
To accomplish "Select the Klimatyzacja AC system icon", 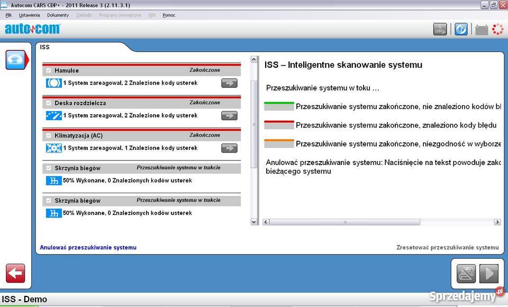I will [x=53, y=148].
